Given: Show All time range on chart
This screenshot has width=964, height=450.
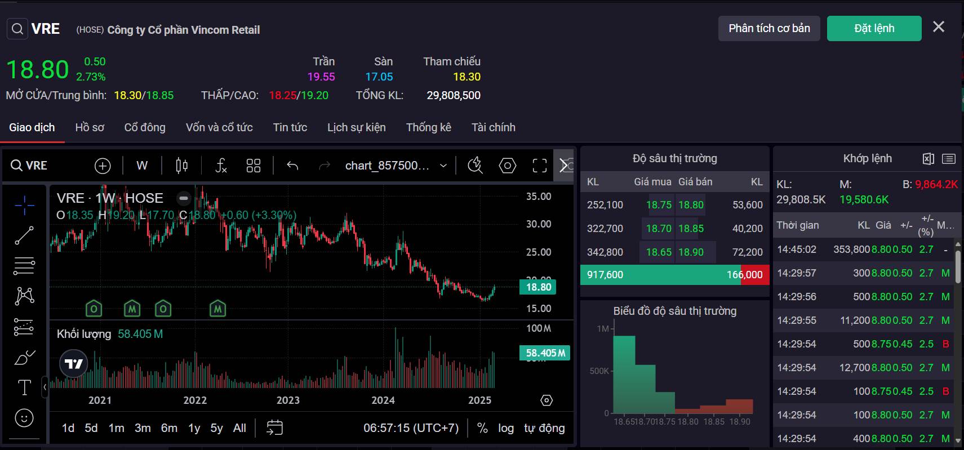Looking at the screenshot, I should pyautogui.click(x=240, y=428).
